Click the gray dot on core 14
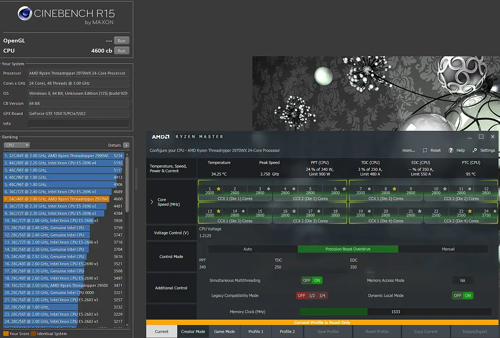This screenshot has height=338, width=500. pyautogui.click(x=243, y=211)
